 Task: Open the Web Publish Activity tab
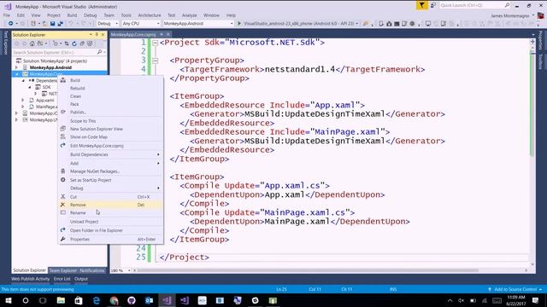[31, 279]
